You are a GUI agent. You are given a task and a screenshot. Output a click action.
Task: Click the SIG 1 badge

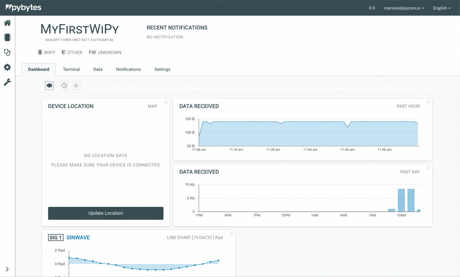point(56,237)
